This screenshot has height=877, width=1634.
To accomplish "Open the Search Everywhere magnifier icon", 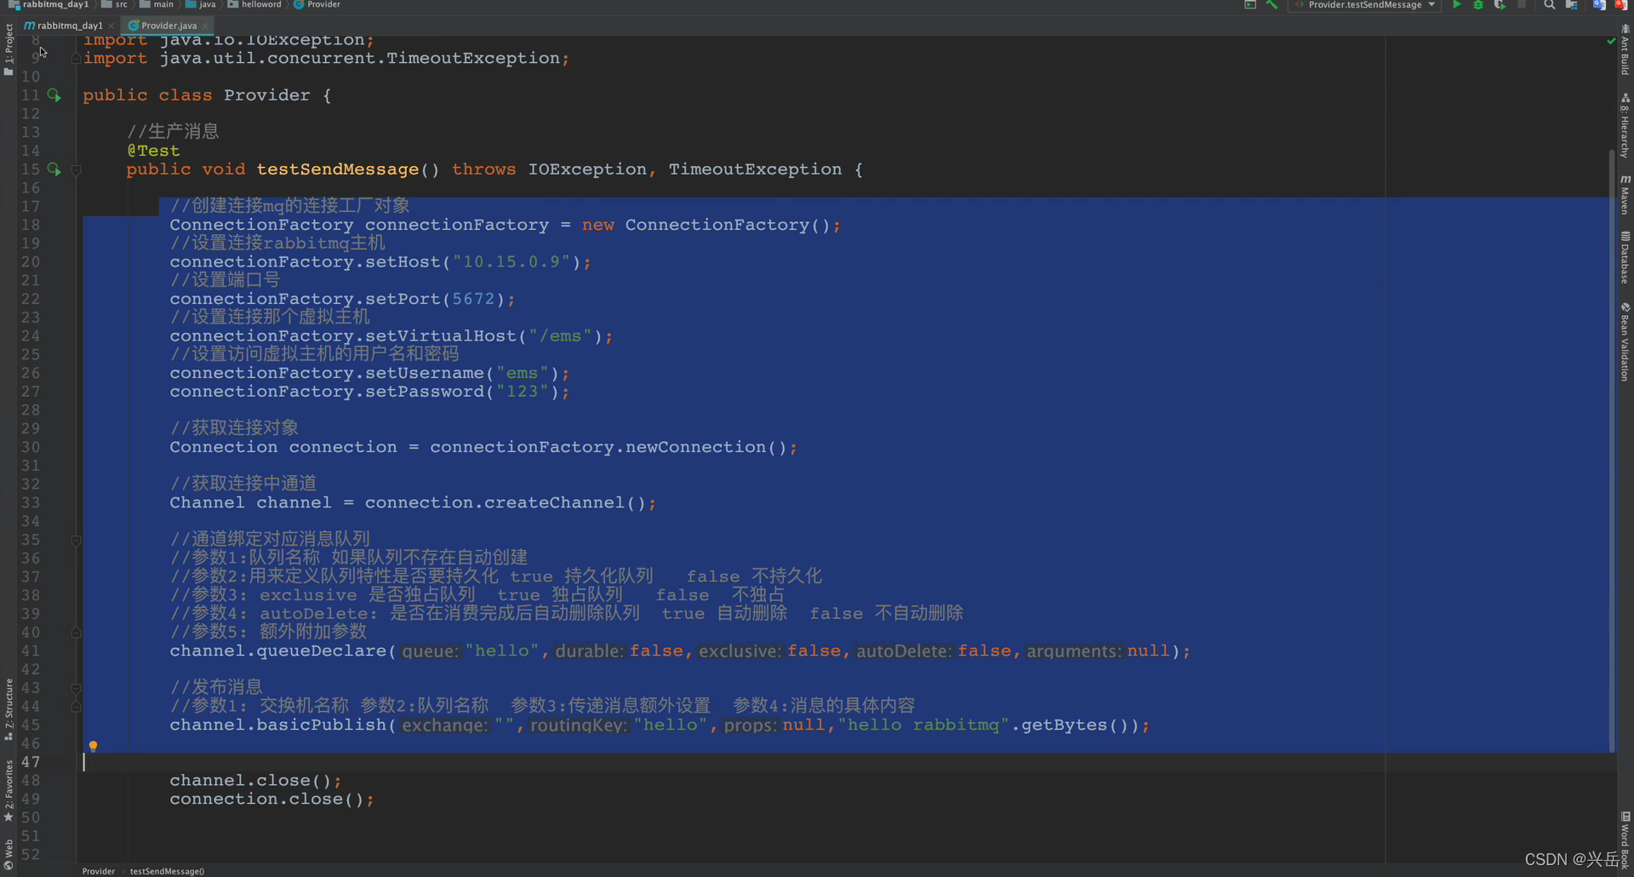I will [1550, 5].
